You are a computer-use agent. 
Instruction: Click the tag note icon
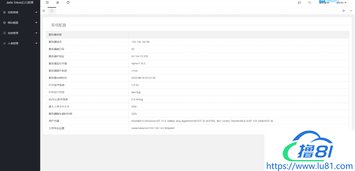pyautogui.click(x=310, y=3)
